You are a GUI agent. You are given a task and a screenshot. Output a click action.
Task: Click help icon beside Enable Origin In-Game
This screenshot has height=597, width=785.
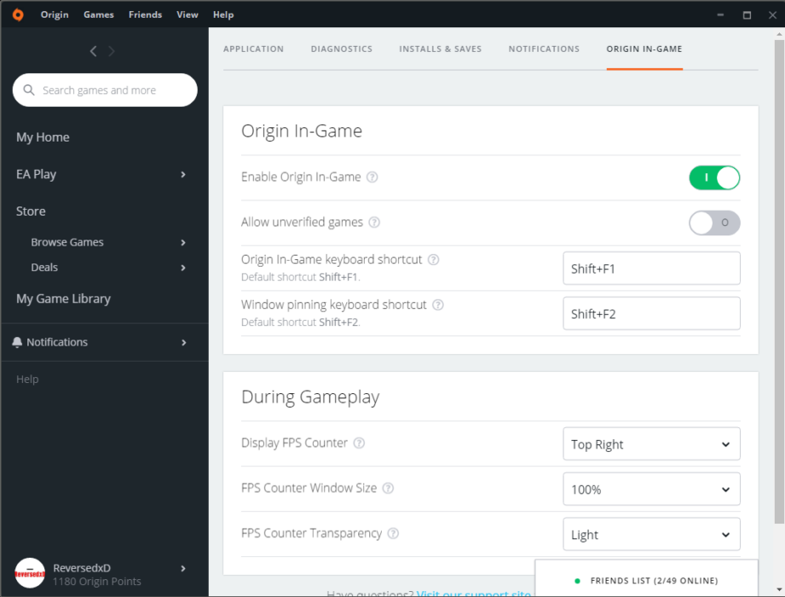point(372,177)
